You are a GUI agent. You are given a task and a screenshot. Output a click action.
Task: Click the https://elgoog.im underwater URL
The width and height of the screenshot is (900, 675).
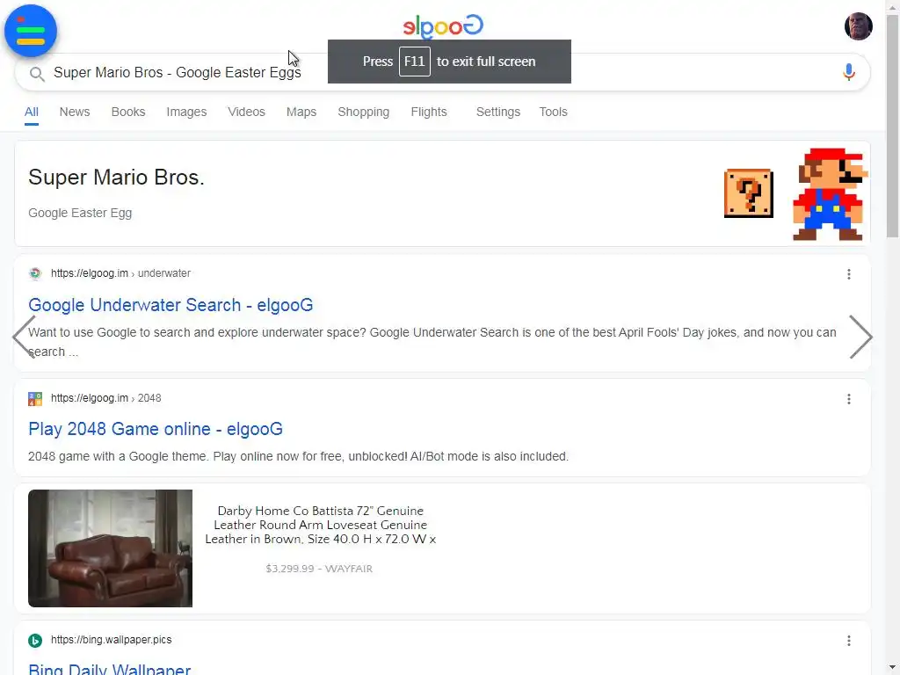[120, 273]
